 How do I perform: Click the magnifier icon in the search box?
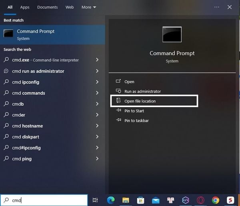6,200
